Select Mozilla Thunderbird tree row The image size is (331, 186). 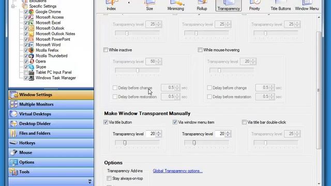point(52,56)
